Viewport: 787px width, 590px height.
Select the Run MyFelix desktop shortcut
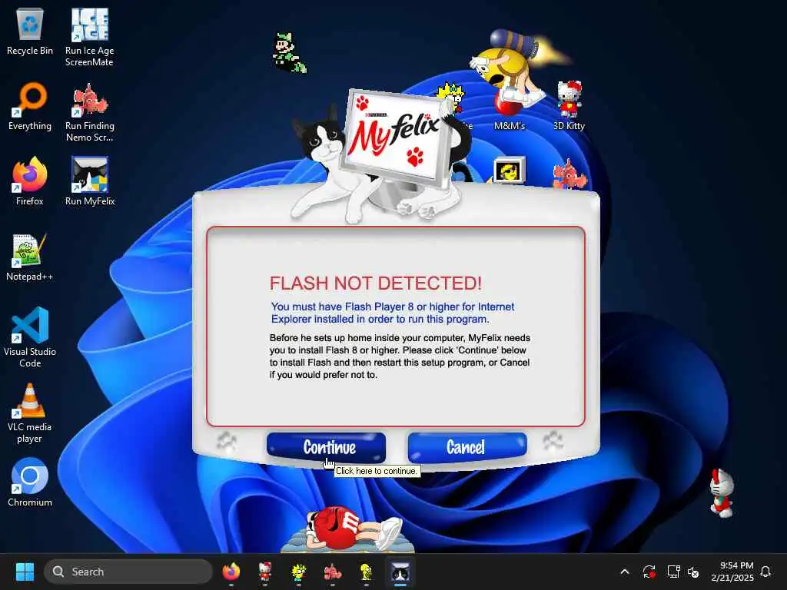pos(90,181)
